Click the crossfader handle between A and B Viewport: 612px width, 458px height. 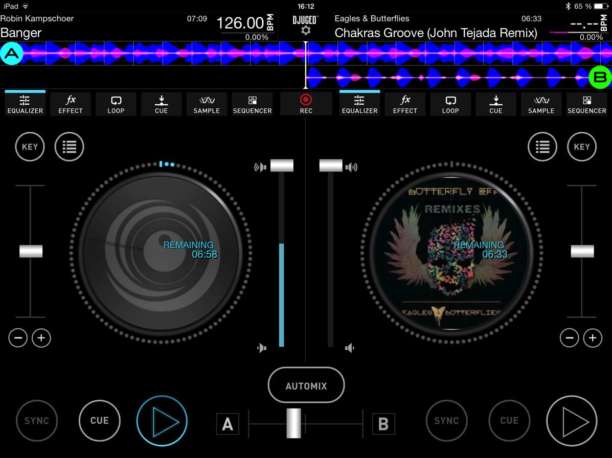(294, 423)
